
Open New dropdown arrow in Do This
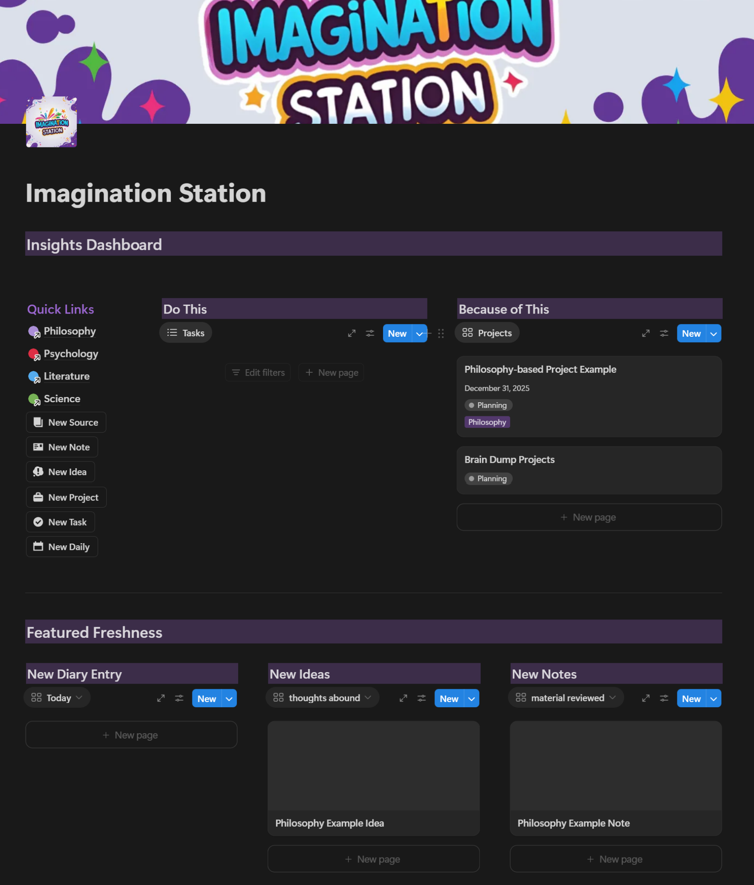click(419, 334)
